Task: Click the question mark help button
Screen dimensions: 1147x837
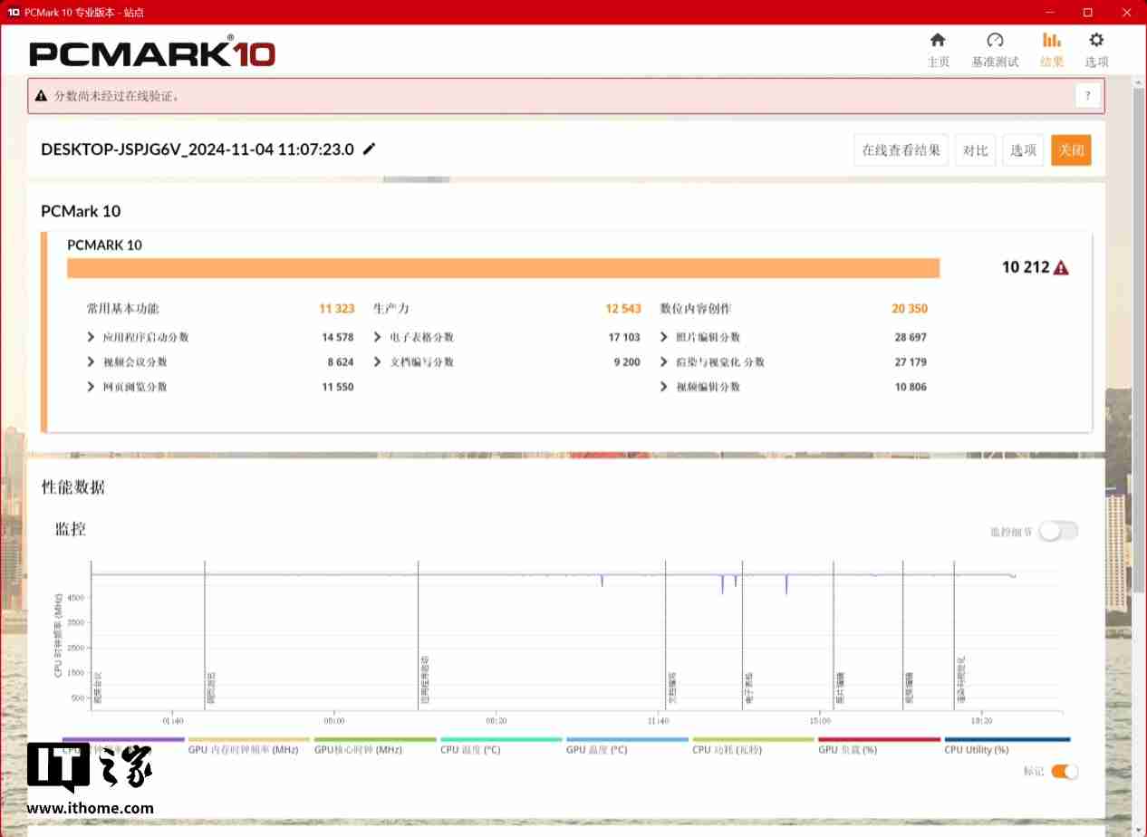Action: (x=1087, y=95)
